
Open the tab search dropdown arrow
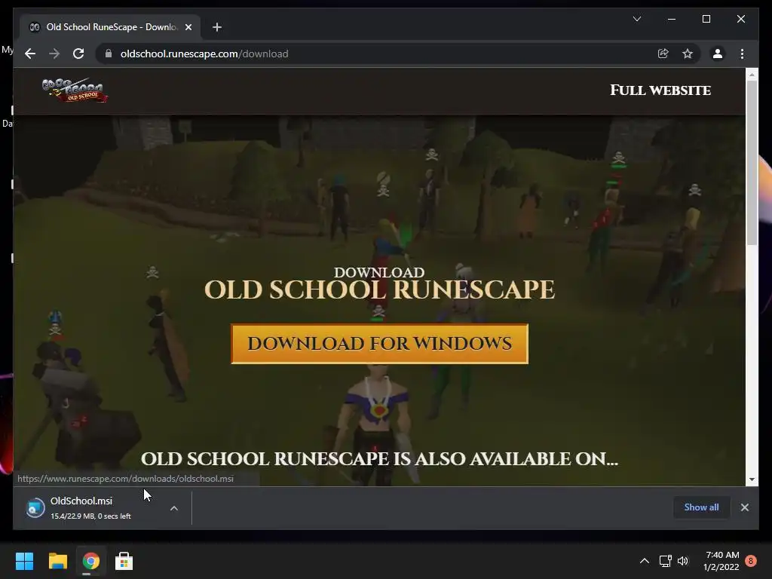tap(636, 19)
